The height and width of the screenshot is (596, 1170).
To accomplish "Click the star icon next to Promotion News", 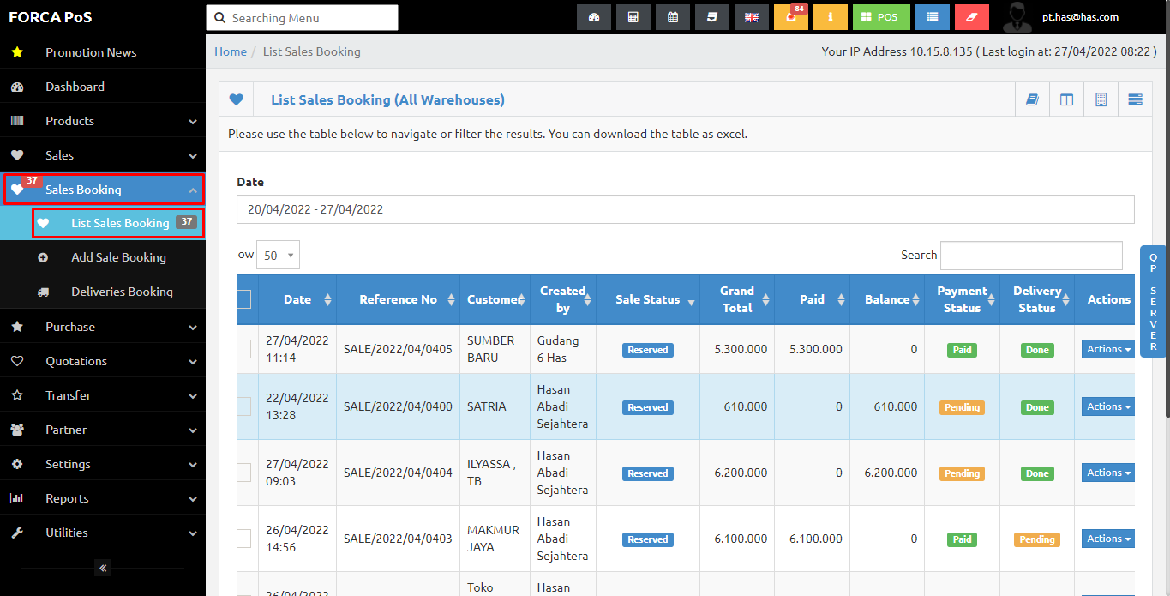I will click(x=16, y=52).
